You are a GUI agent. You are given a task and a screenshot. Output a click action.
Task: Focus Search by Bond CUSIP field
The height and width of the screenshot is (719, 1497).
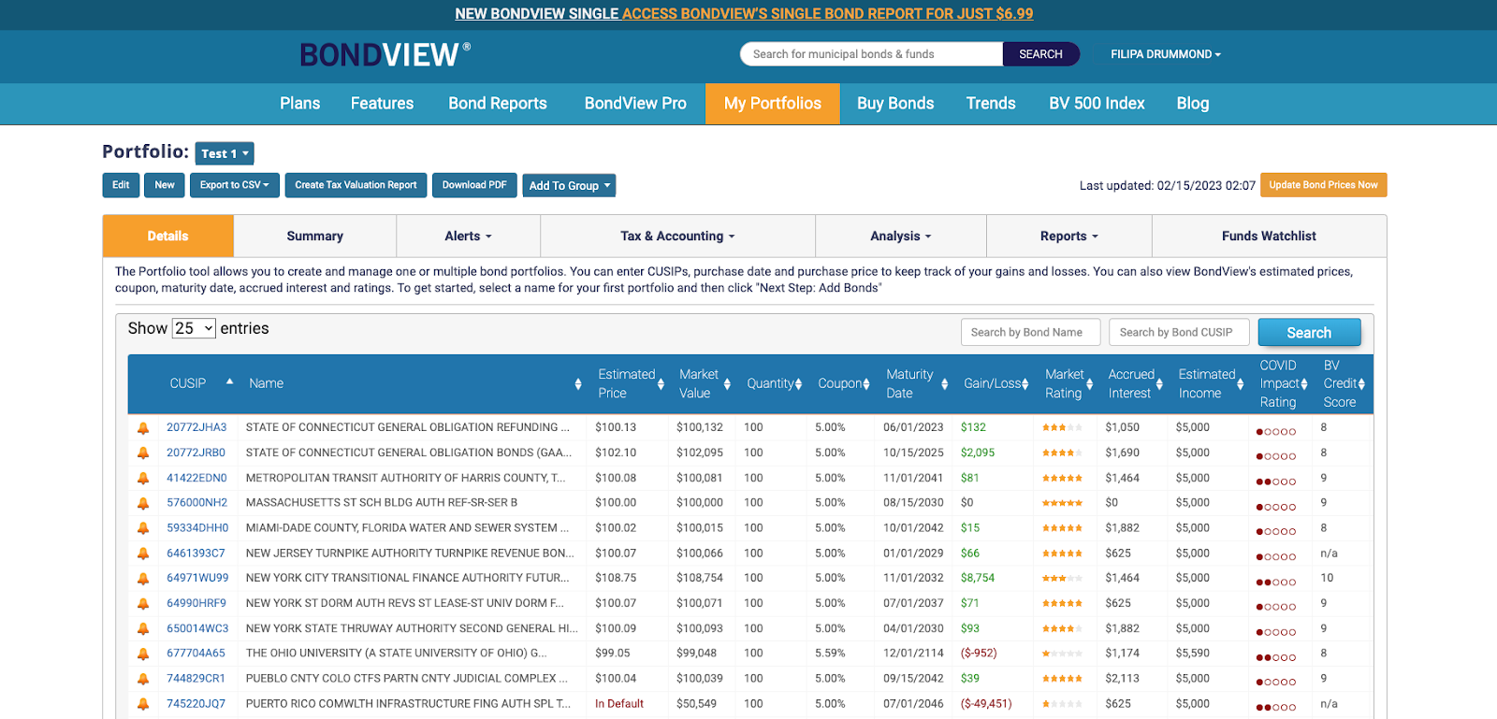tap(1179, 332)
